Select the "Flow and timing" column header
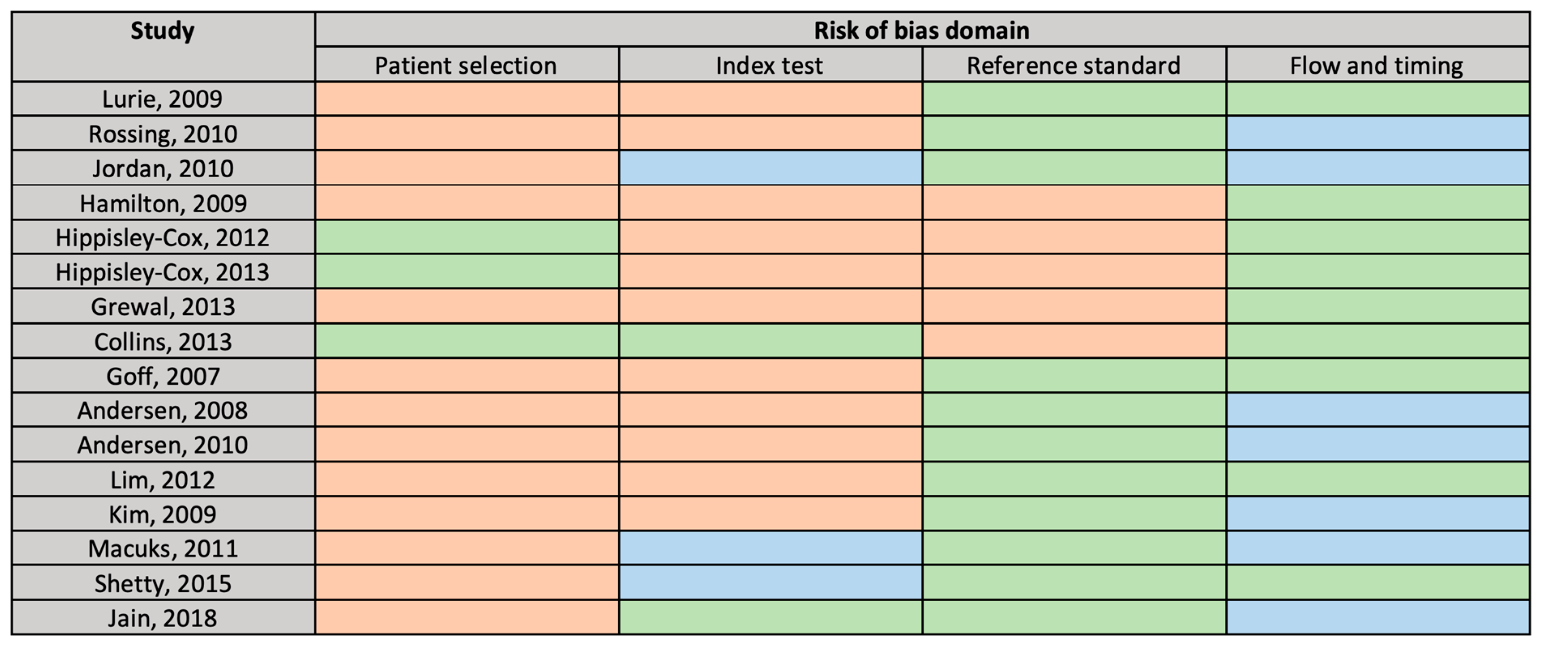Viewport: 1545px width, 649px height. click(1376, 65)
